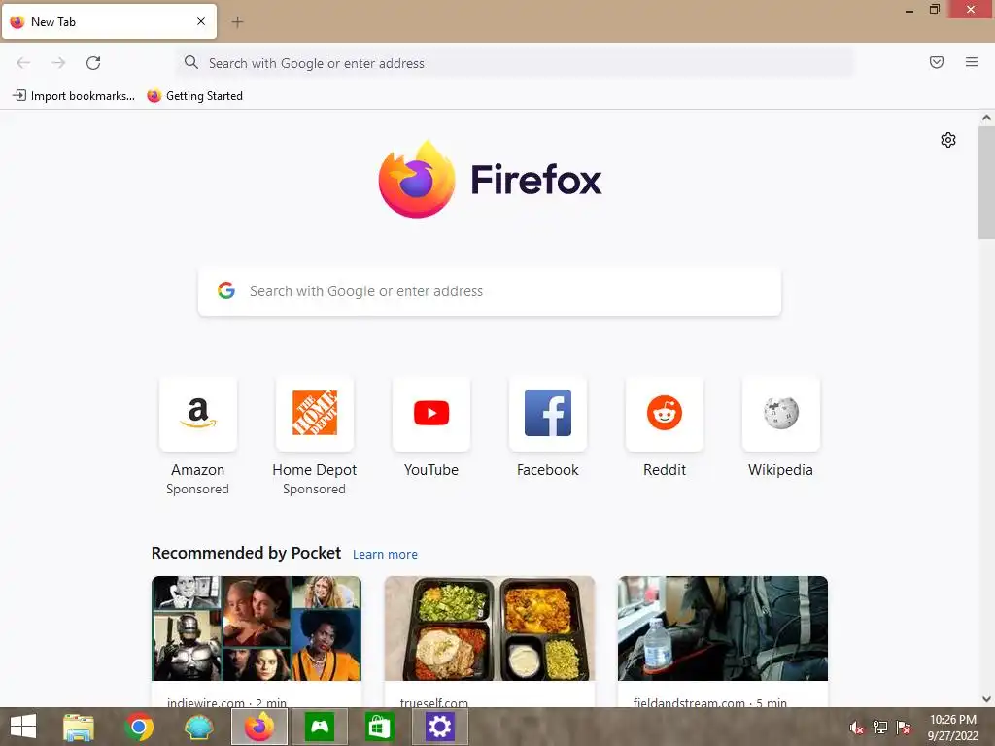This screenshot has height=746, width=995.
Task: Click the scrollbar up arrow
Action: (986, 118)
